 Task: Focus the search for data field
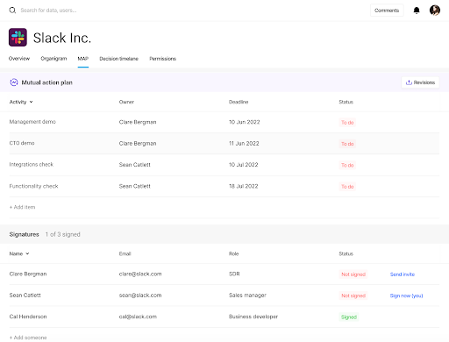pos(48,11)
